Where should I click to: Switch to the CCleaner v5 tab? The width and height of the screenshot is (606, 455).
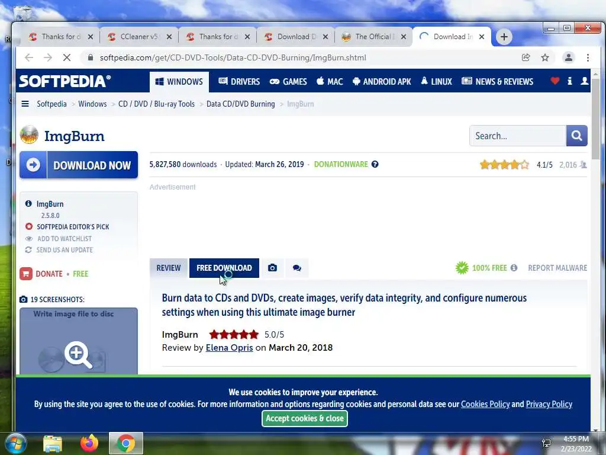tap(139, 37)
